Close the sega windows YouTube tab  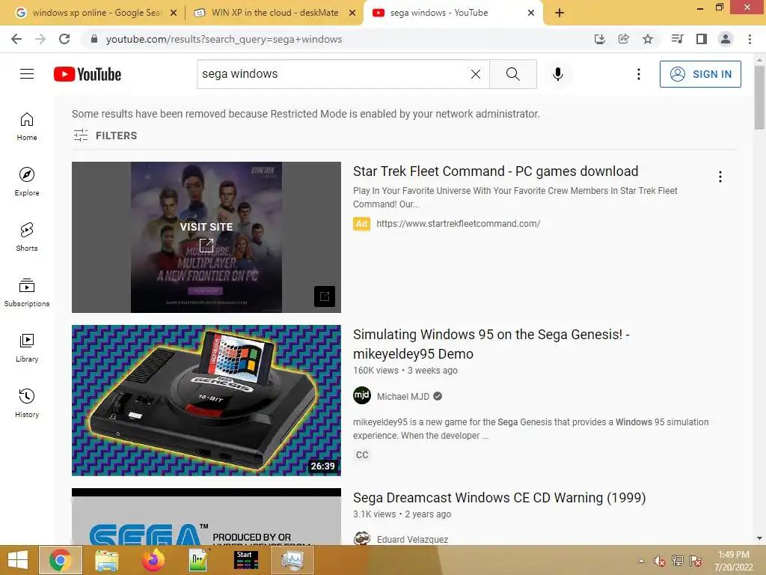point(531,13)
